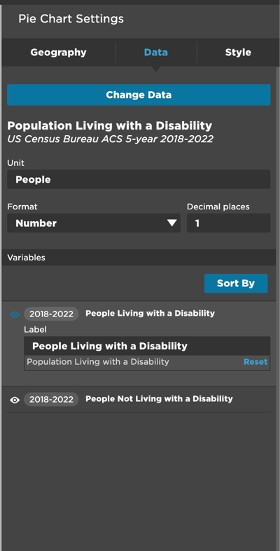Image resolution: width=280 pixels, height=551 pixels.
Task: Hide People Living with a Disability variable
Action: pos(15,314)
